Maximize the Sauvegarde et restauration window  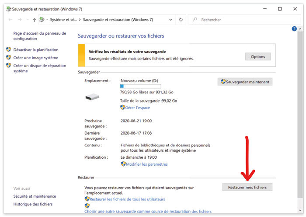(280, 9)
